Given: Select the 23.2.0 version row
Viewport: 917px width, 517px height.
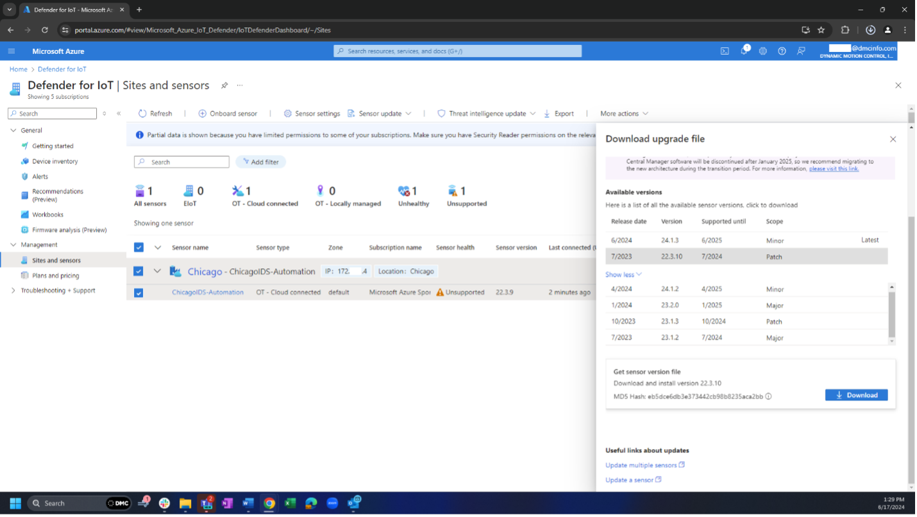Looking at the screenshot, I should (746, 305).
